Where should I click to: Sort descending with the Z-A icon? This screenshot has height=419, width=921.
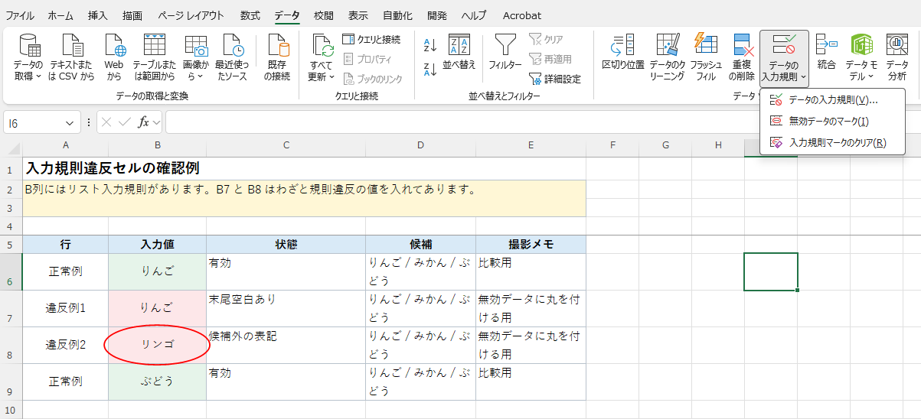tap(430, 70)
